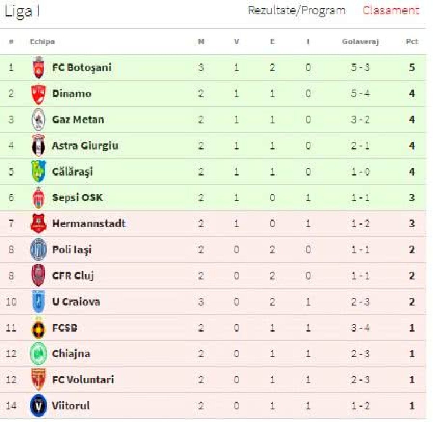Click the FC Voluntari team name

pos(83,379)
